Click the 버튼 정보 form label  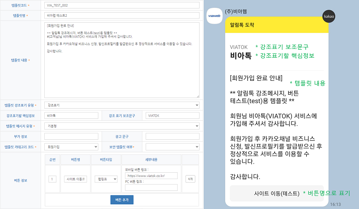[x=21, y=181]
